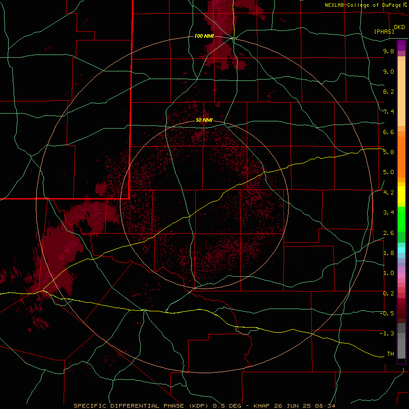This screenshot has height=409, width=409.
Task: Click the 08:34 timestamp
Action: click(x=325, y=406)
